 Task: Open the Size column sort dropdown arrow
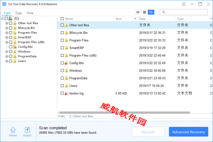point(135,18)
